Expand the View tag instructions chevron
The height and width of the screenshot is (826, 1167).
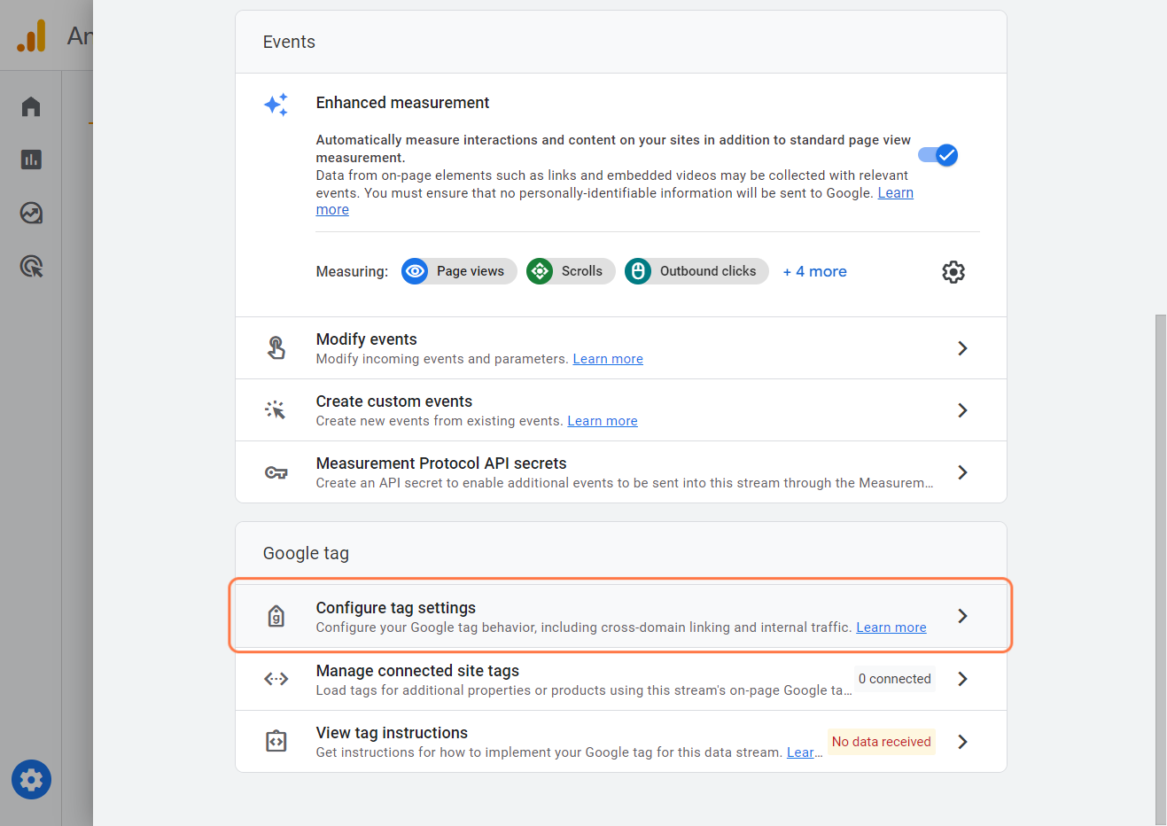click(962, 742)
